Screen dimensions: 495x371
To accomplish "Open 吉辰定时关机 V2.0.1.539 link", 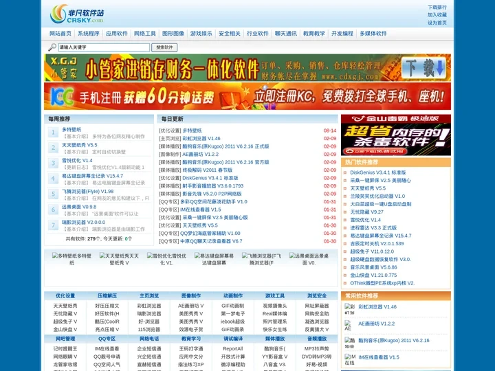I will click(377, 243).
